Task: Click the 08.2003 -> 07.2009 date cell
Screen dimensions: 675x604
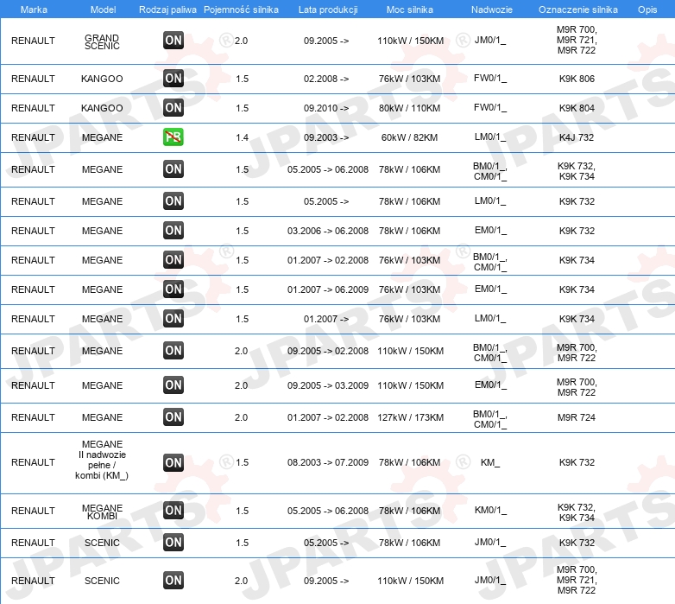Action: [328, 462]
